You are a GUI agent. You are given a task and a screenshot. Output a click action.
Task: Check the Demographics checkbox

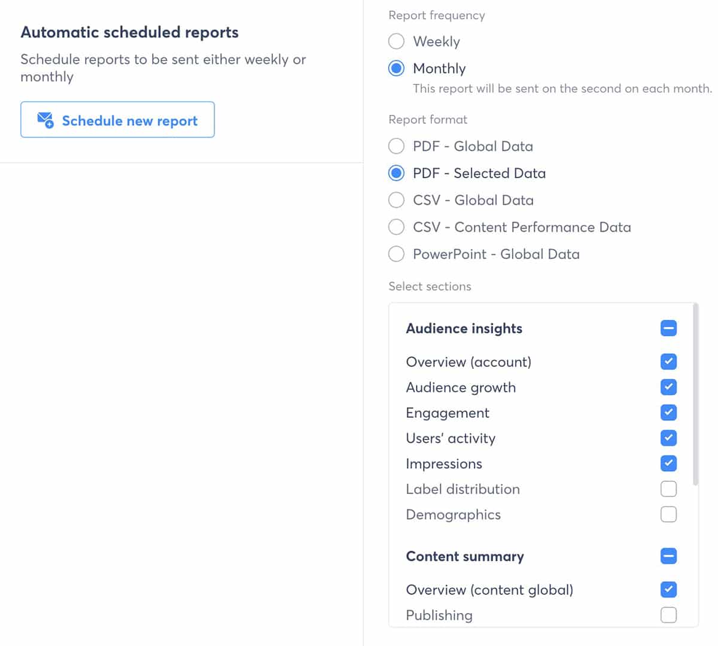point(668,514)
